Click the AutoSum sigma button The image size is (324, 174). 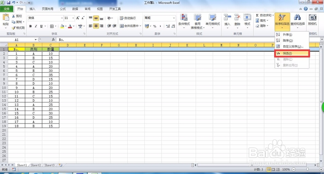(263, 15)
